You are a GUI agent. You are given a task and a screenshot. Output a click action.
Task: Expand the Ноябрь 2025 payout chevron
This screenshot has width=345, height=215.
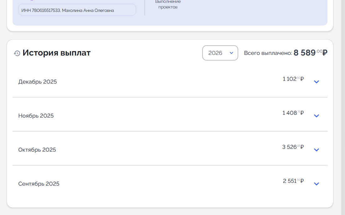(317, 116)
